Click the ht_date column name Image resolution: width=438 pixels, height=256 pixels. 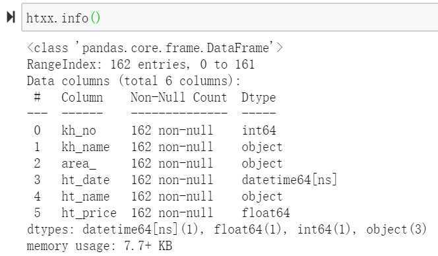coord(86,179)
